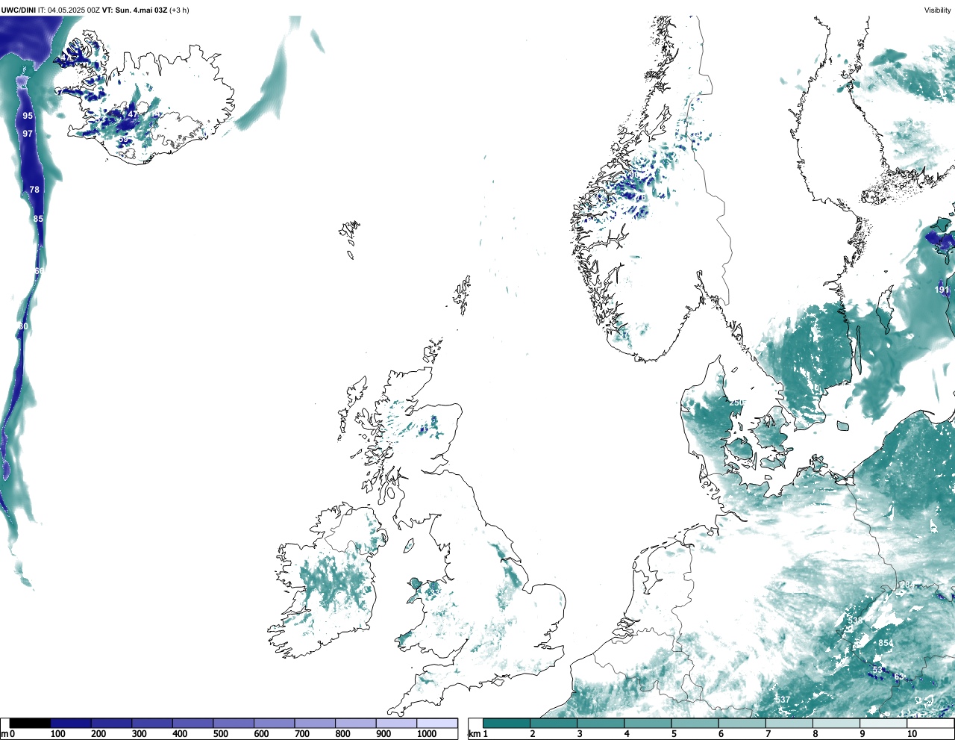
Task: Click the 900–1000 m pale lilac swatch
Action: tap(396, 723)
